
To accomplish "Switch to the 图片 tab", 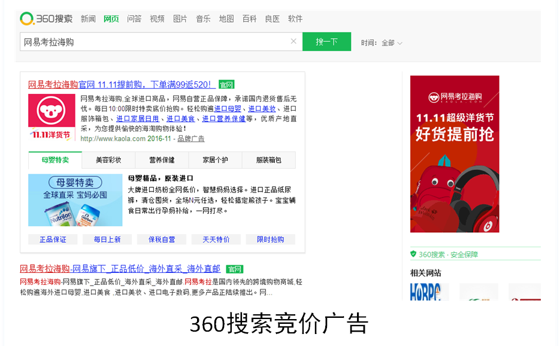I will (x=180, y=19).
